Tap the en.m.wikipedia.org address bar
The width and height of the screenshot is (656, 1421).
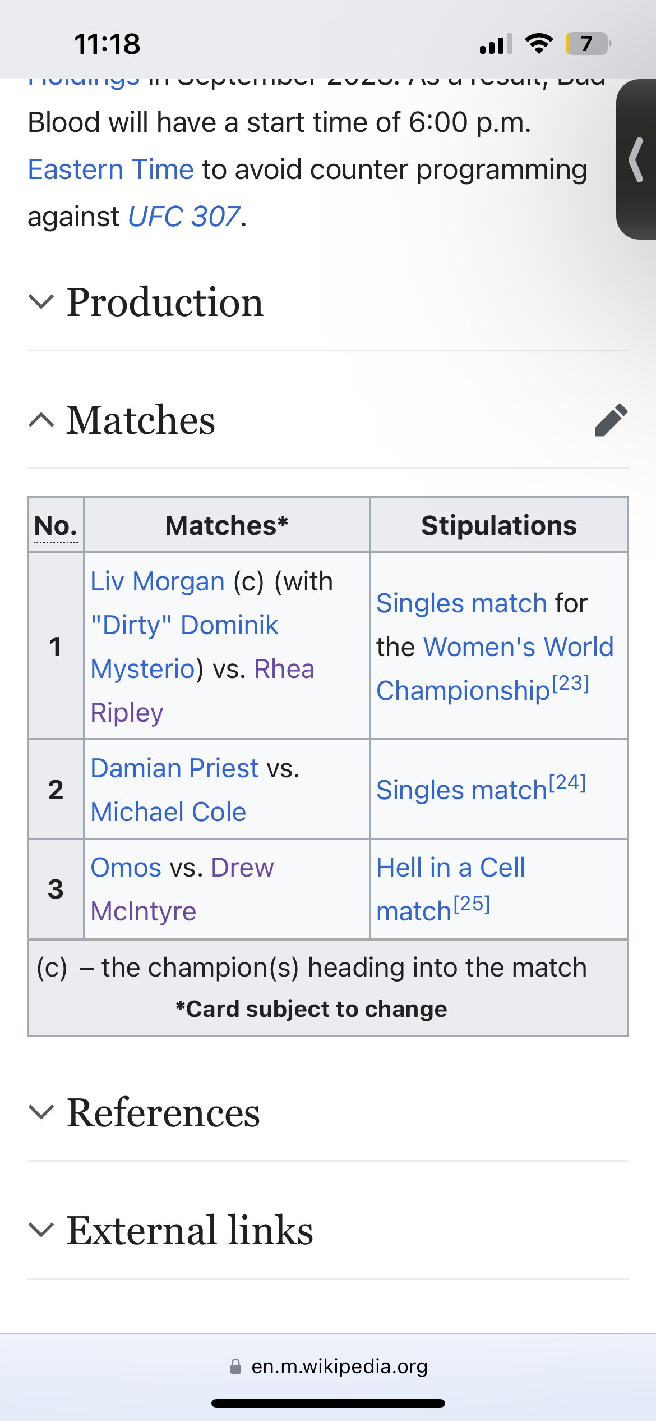339,1367
